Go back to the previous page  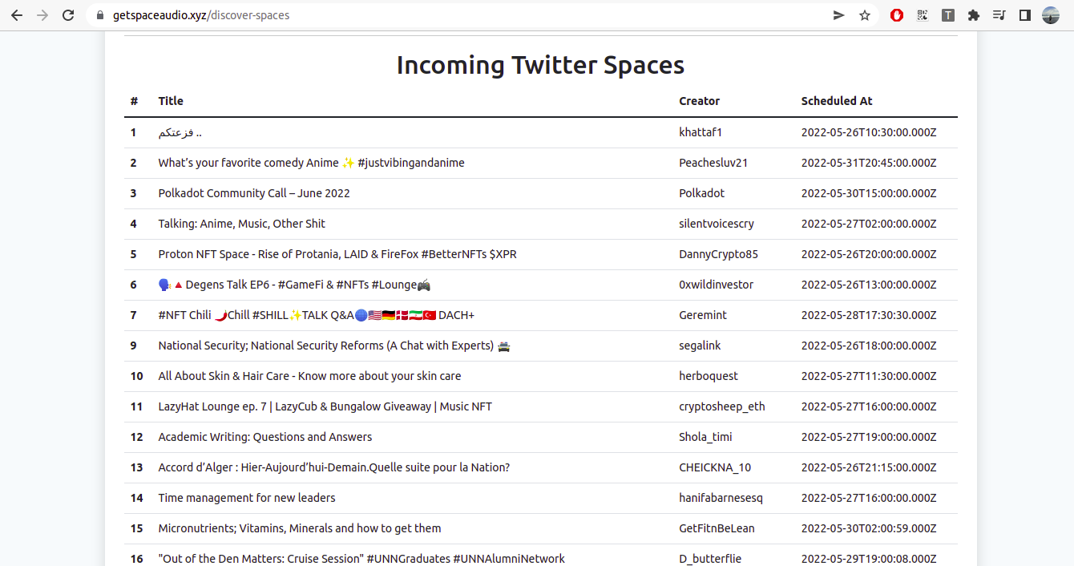pos(17,15)
